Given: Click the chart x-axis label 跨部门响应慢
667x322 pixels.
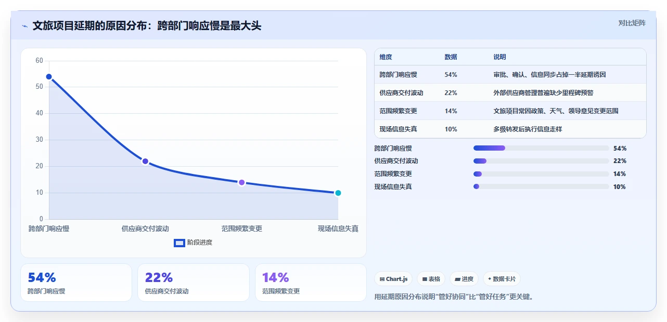Looking at the screenshot, I should [49, 229].
